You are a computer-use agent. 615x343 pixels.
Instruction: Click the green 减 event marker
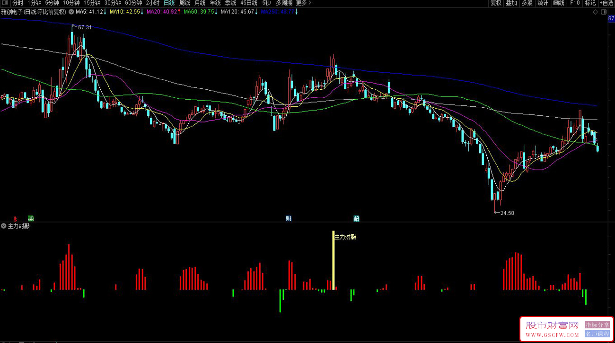pyautogui.click(x=31, y=218)
